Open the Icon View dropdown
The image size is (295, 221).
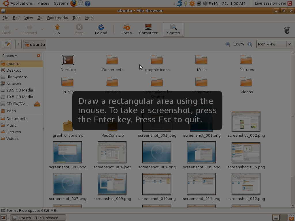tap(275, 44)
